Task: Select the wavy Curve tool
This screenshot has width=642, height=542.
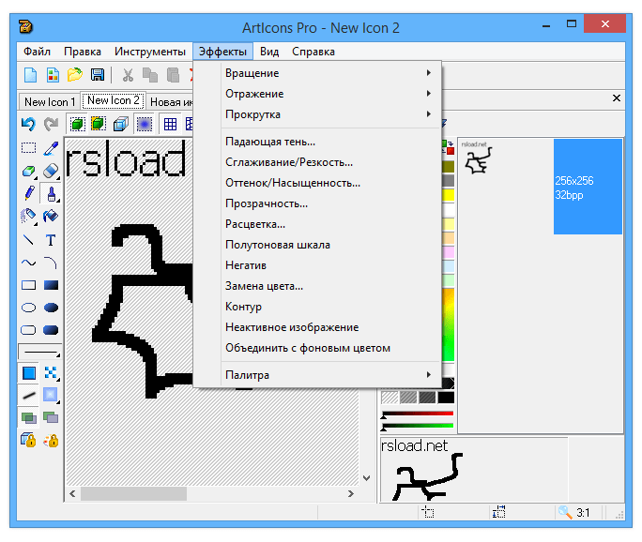Action: coord(29,263)
